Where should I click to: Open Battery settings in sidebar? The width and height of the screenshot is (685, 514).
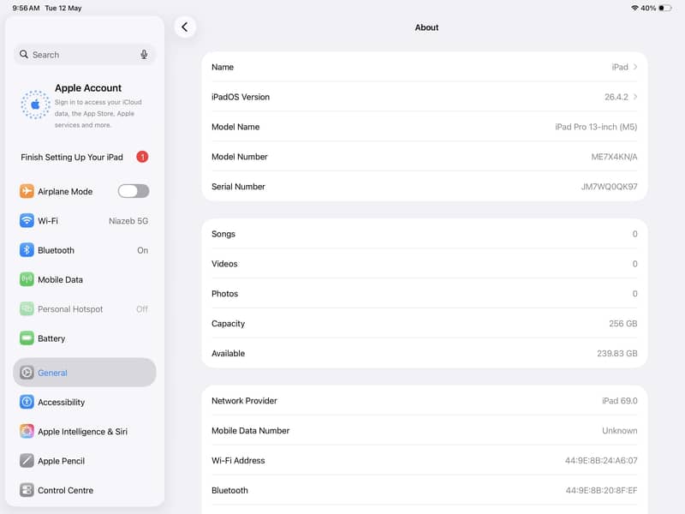tap(85, 338)
